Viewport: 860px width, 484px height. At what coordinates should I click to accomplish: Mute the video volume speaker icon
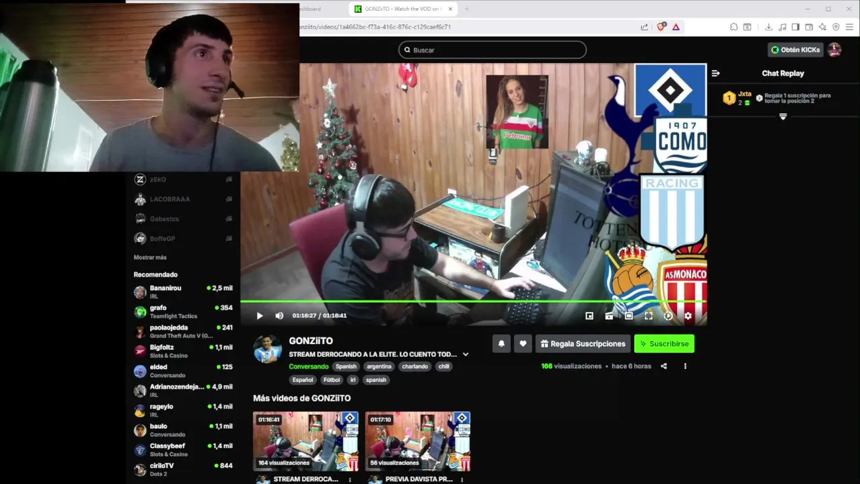click(279, 316)
